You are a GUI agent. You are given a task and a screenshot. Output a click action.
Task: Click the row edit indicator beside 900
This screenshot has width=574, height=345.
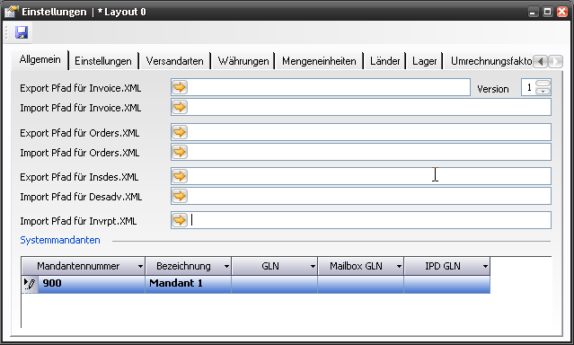30,284
